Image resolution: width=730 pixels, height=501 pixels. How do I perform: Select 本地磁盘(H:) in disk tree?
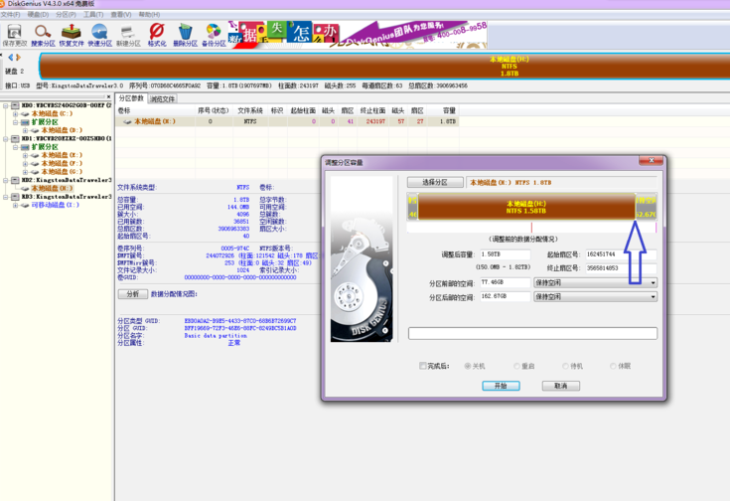click(52, 188)
